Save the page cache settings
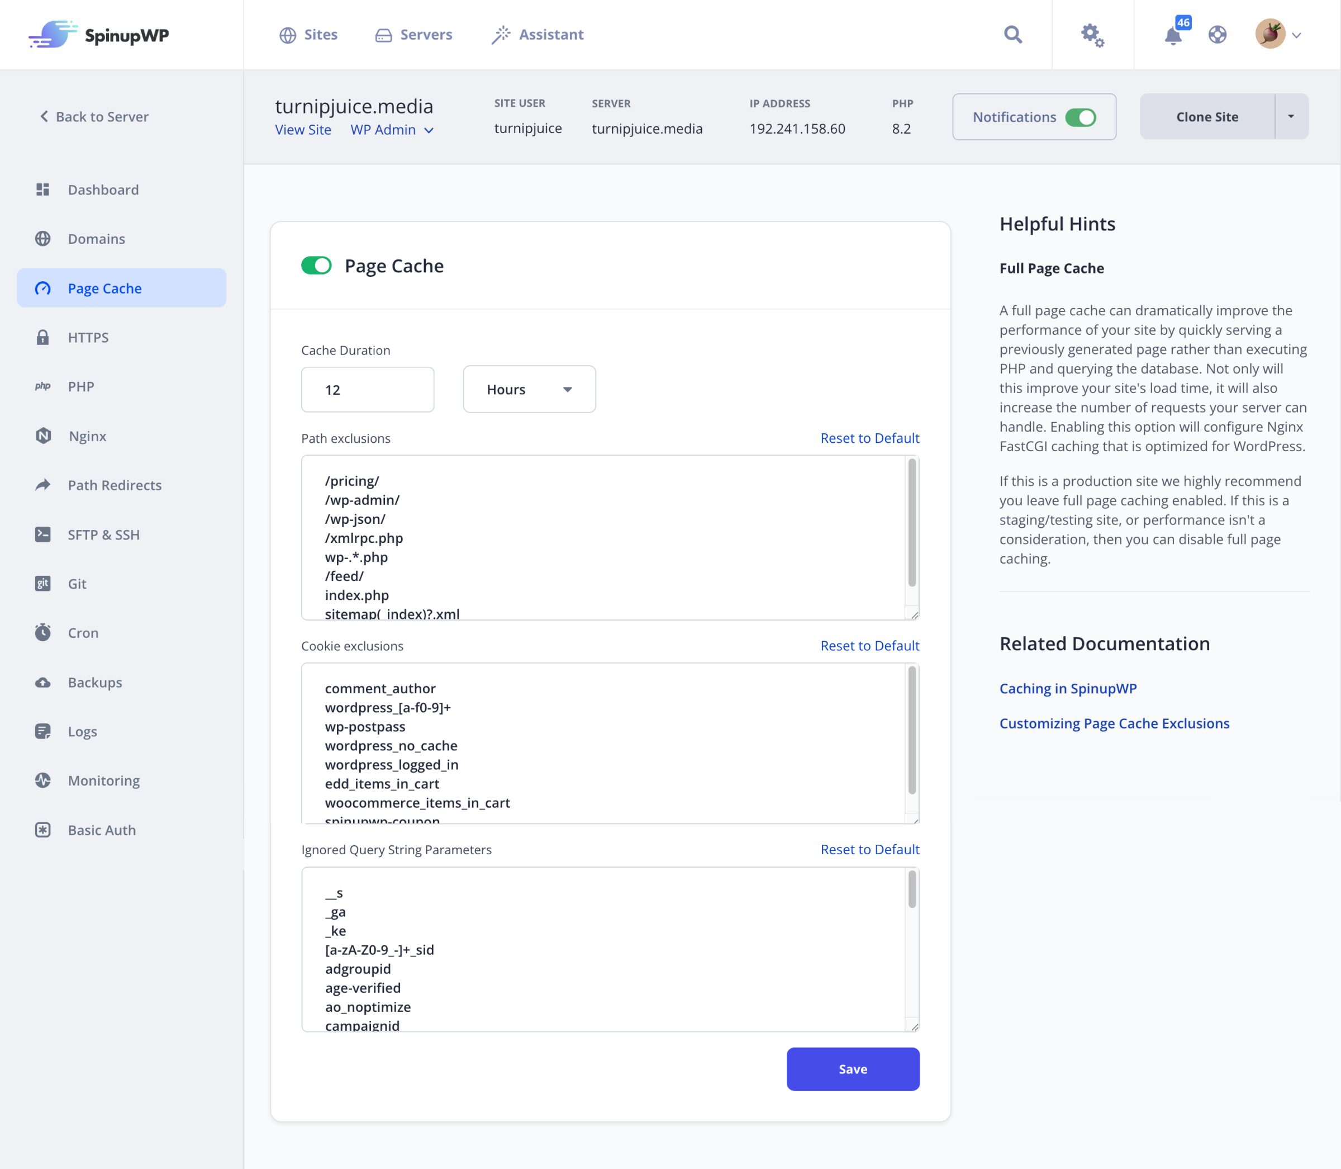Image resolution: width=1341 pixels, height=1169 pixels. click(853, 1068)
